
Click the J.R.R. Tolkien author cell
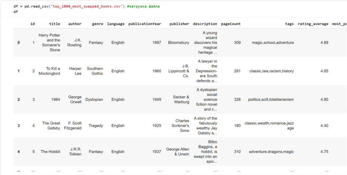click(75, 152)
